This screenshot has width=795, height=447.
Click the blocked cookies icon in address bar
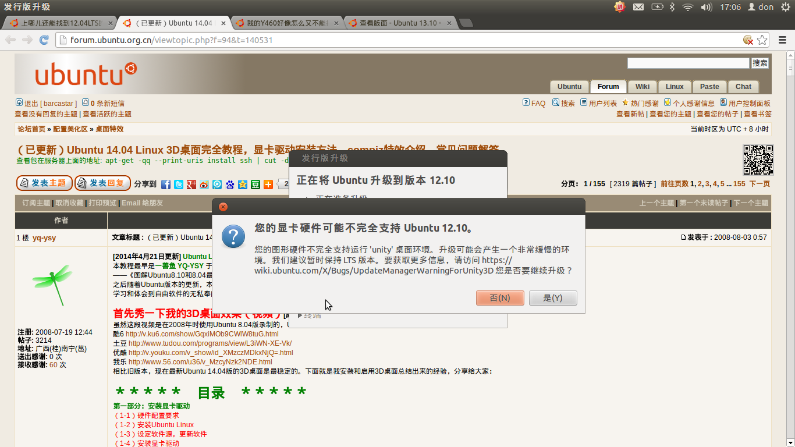748,40
